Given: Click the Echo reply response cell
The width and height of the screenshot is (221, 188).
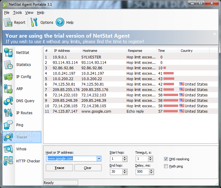Looking at the screenshot, I should point(135,111).
